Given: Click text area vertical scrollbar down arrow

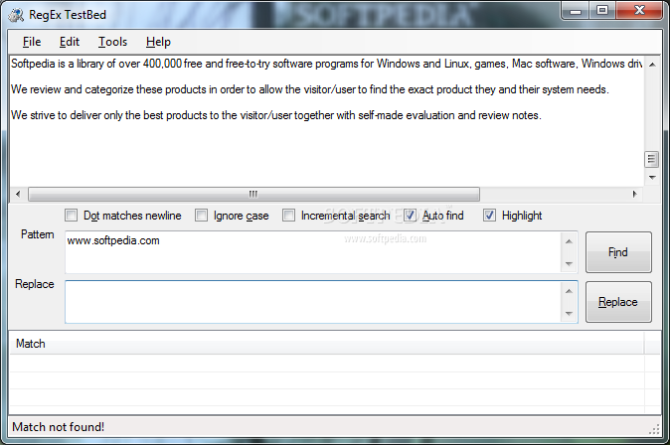Looking at the screenshot, I should [x=652, y=177].
